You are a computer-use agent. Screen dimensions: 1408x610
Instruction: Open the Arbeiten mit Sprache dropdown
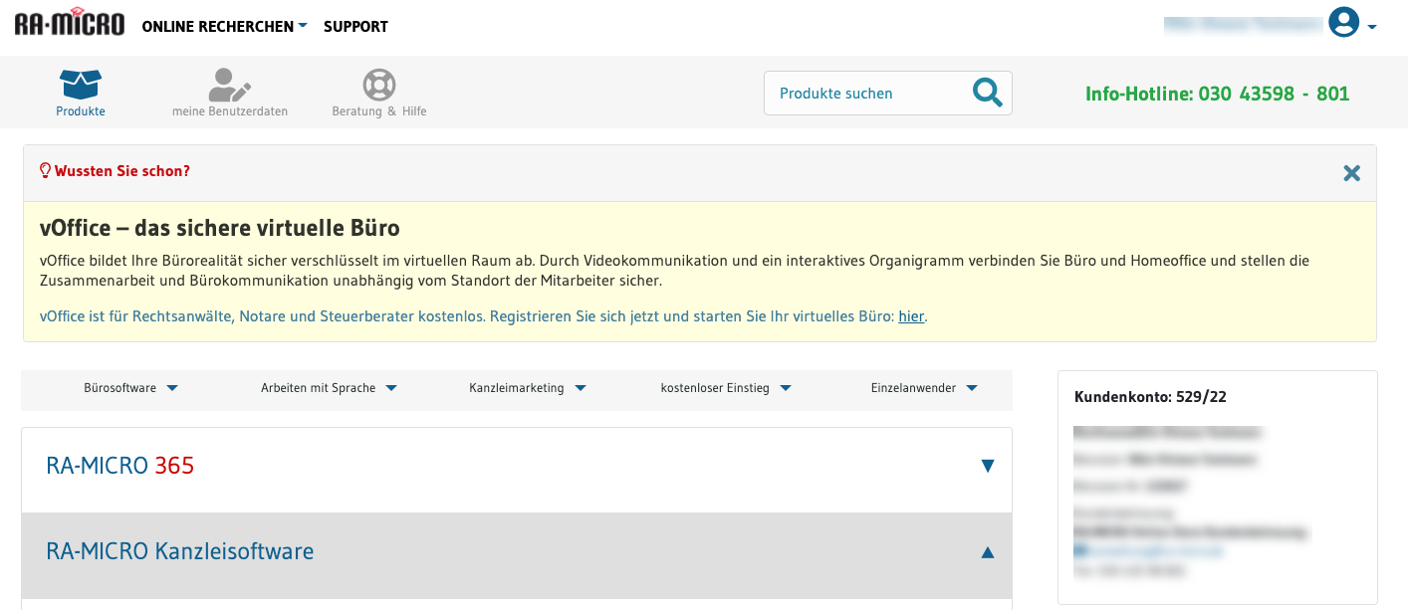pyautogui.click(x=330, y=388)
